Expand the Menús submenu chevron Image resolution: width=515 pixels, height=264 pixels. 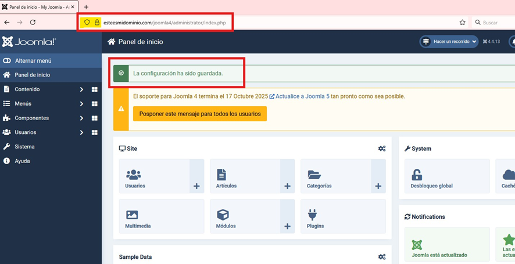click(81, 104)
